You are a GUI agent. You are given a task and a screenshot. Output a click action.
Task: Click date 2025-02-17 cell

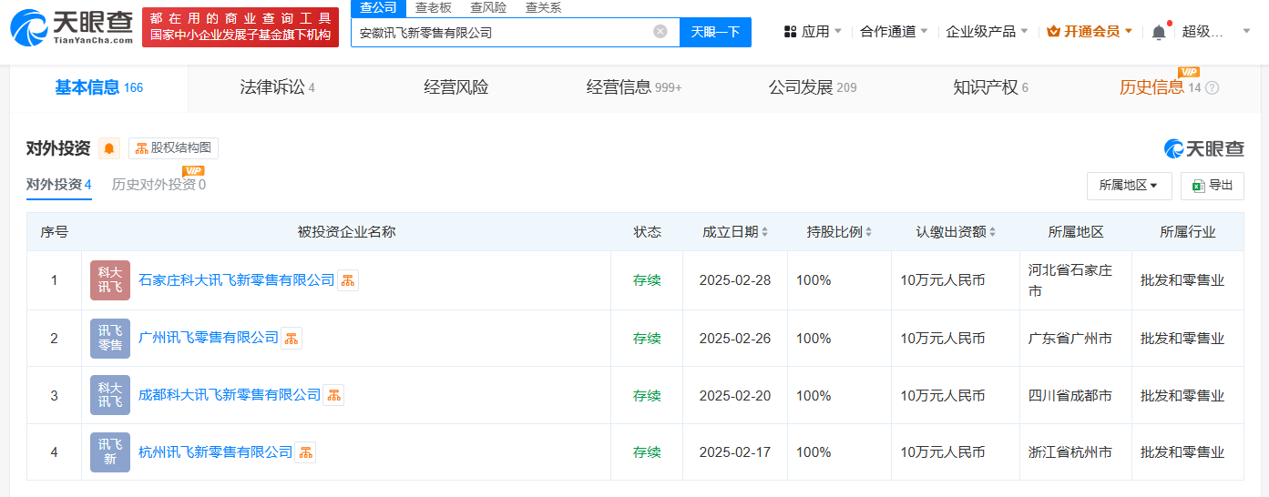tap(735, 452)
